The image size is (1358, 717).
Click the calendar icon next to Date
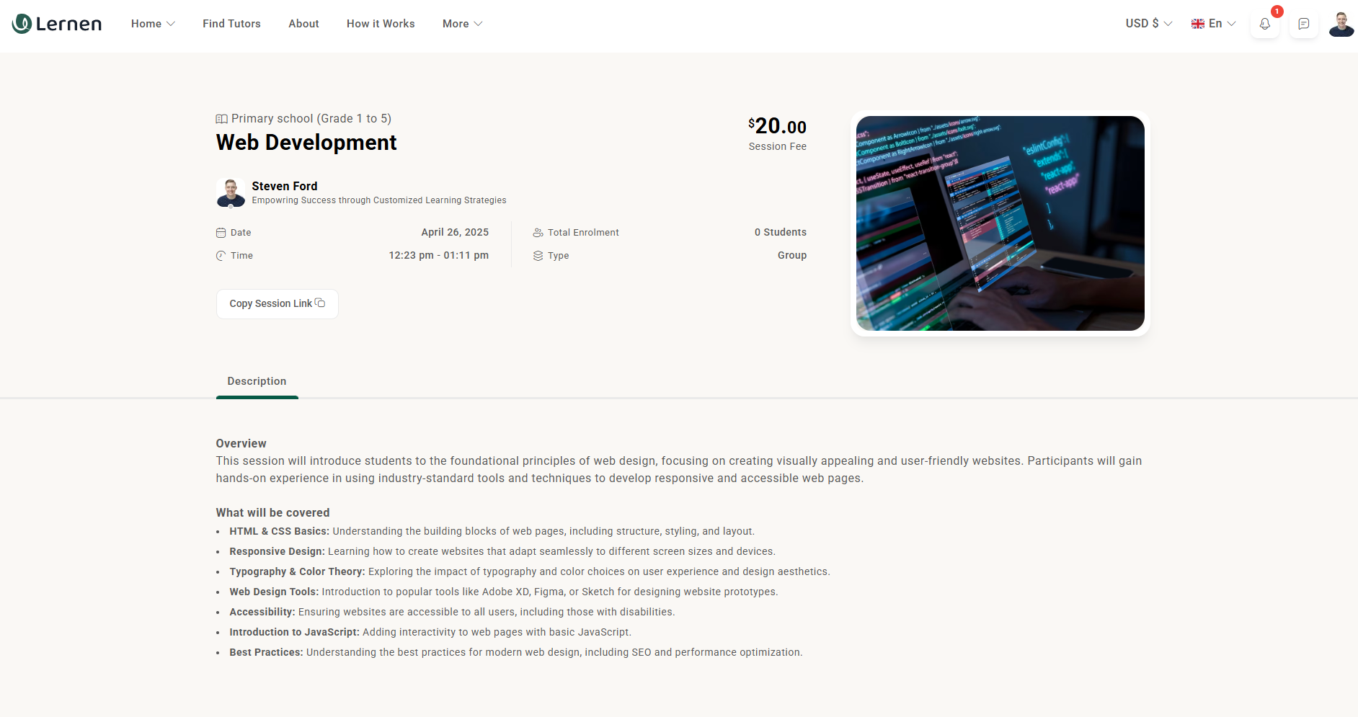[221, 233]
